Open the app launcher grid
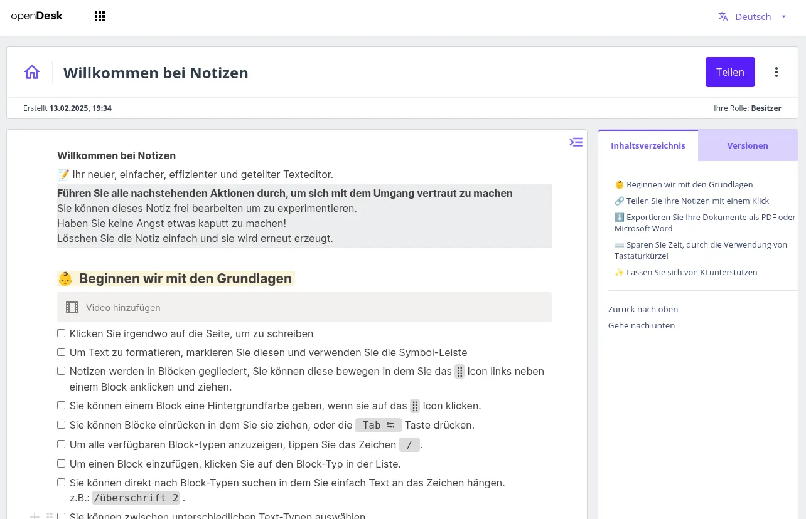Viewport: 806px width, 519px height. click(x=99, y=16)
